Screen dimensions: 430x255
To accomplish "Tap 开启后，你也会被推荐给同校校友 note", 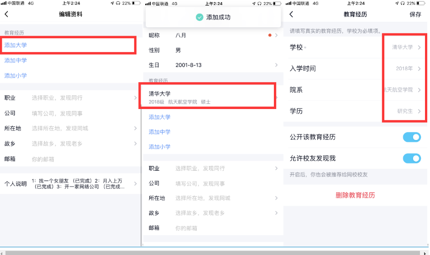I will tap(329, 175).
